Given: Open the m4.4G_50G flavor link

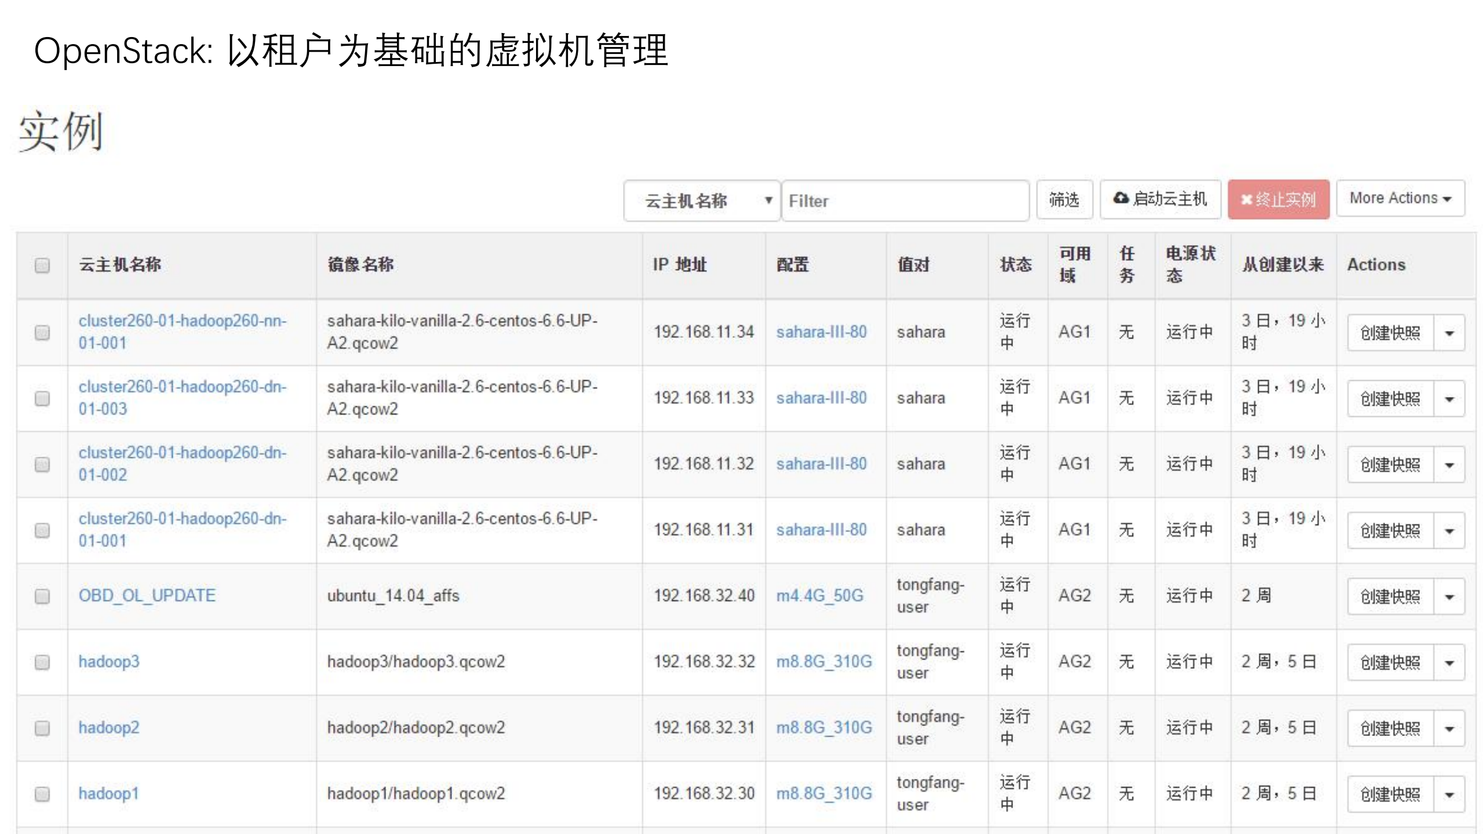Looking at the screenshot, I should coord(820,595).
